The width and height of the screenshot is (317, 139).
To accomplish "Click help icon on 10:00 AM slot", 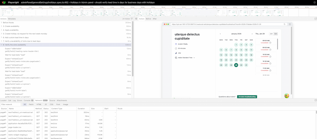I will pyautogui.click(x=270, y=56).
